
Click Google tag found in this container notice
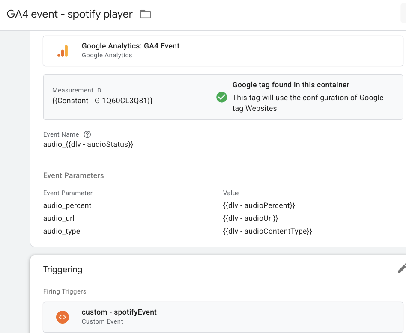click(x=291, y=85)
